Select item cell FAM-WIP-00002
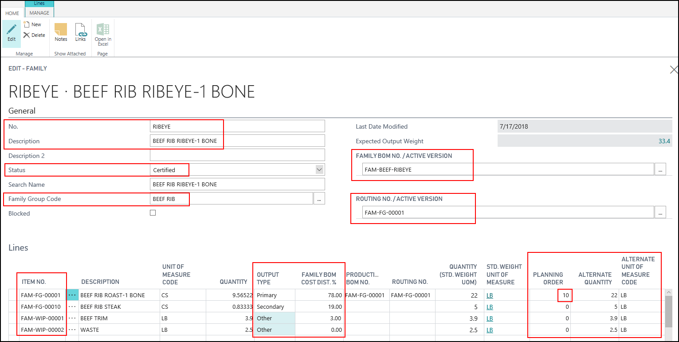Screen dimensions: 679x342 42,330
